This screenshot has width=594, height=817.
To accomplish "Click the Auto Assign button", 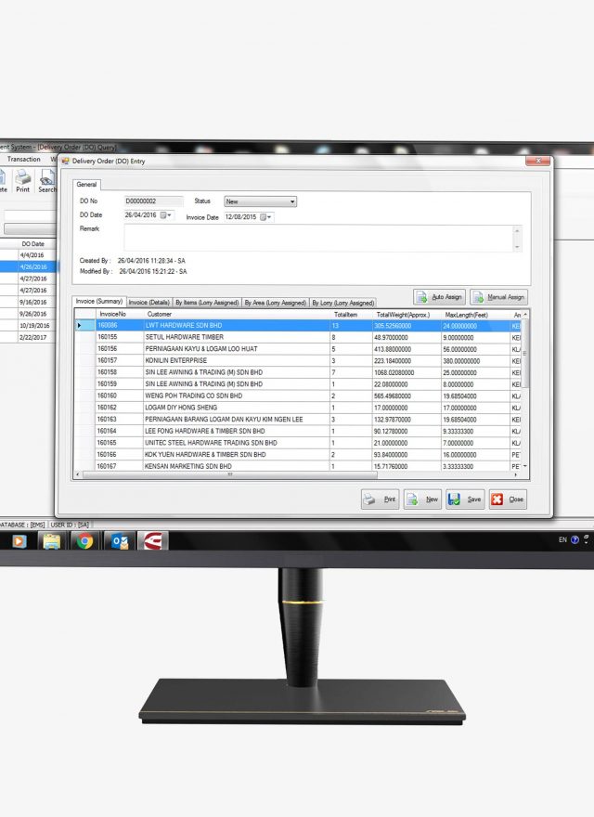I will 439,297.
